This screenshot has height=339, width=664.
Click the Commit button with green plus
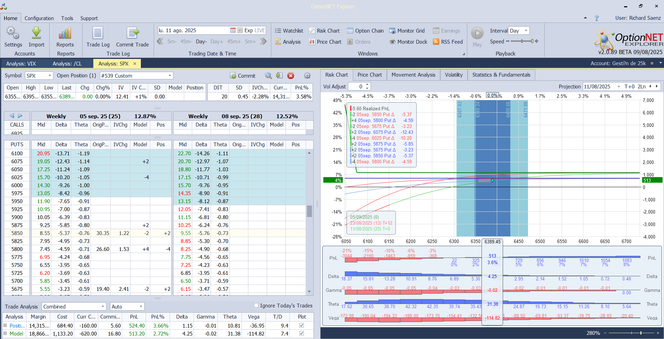coord(243,76)
